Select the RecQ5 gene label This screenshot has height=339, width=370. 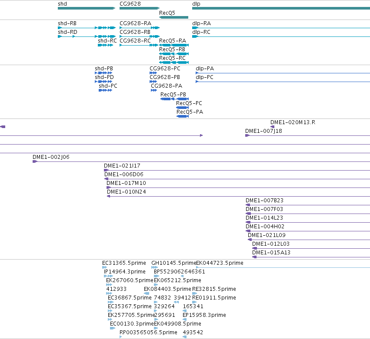[167, 13]
